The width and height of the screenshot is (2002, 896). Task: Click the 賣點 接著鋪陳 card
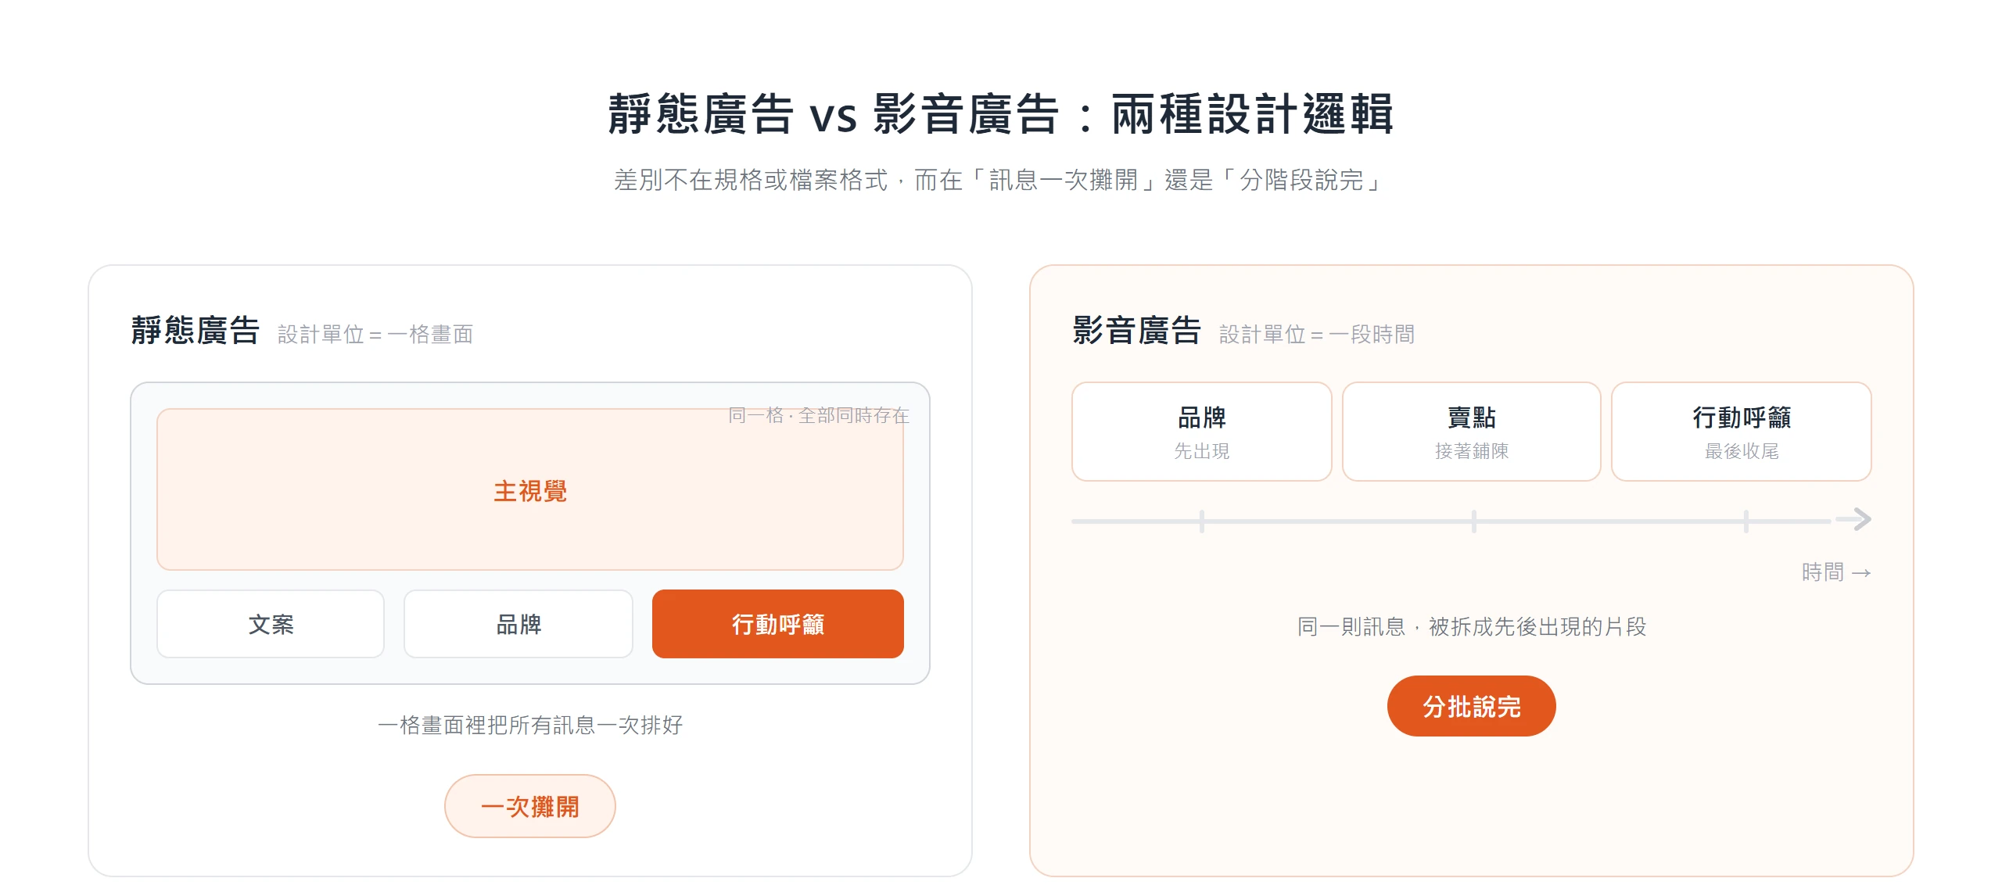pos(1472,432)
